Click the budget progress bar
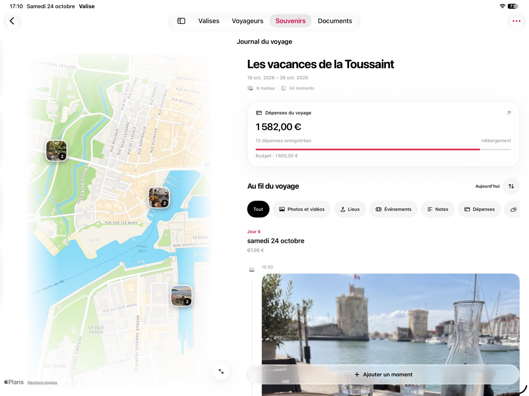Image resolution: width=529 pixels, height=396 pixels. point(383,149)
